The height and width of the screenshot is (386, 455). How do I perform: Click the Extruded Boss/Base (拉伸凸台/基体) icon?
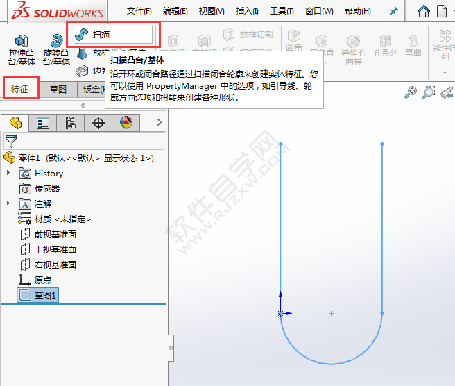point(22,41)
